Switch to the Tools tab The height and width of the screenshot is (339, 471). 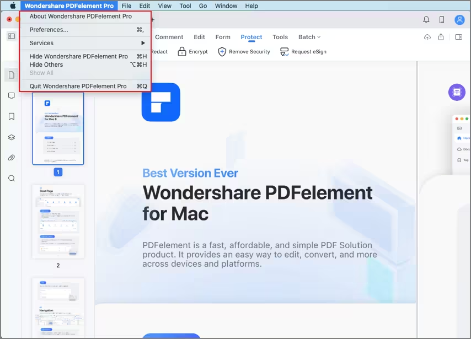pos(280,37)
